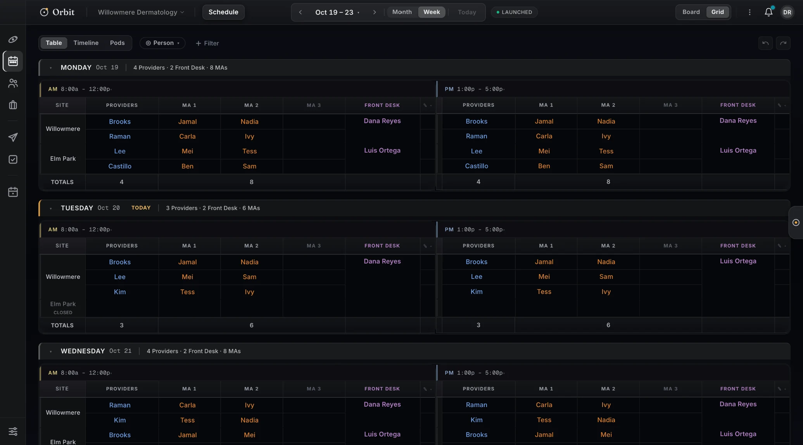Viewport: 803px width, 445px height.
Task: Open the DR user avatar
Action: click(787, 12)
